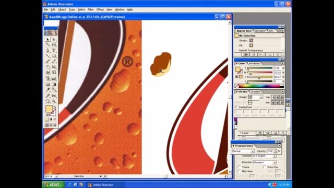Select the Scale tool
The height and width of the screenshot is (188, 334).
click(x=54, y=67)
